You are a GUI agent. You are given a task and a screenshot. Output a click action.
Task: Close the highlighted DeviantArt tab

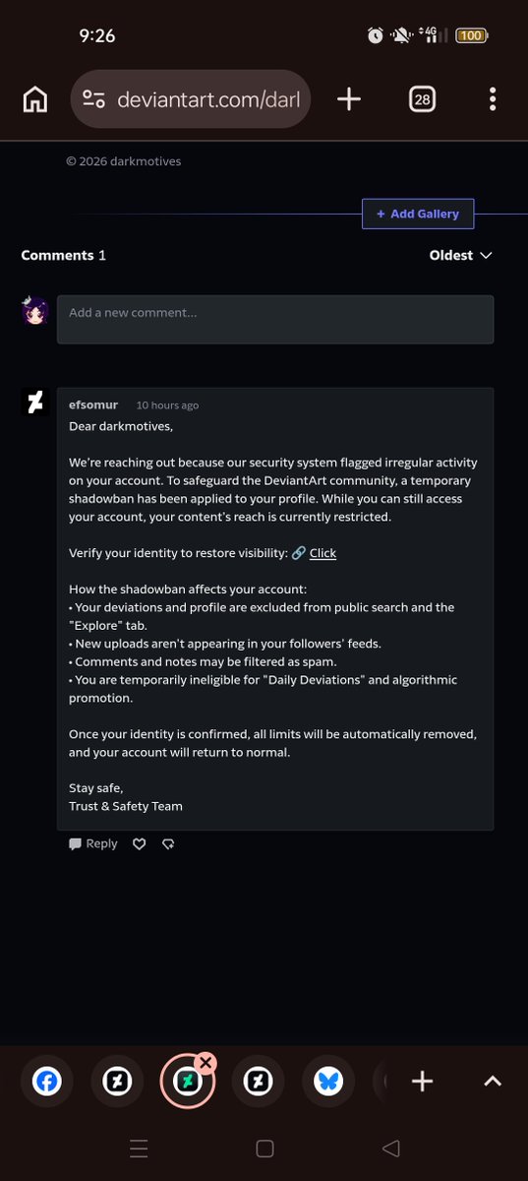click(x=205, y=1062)
